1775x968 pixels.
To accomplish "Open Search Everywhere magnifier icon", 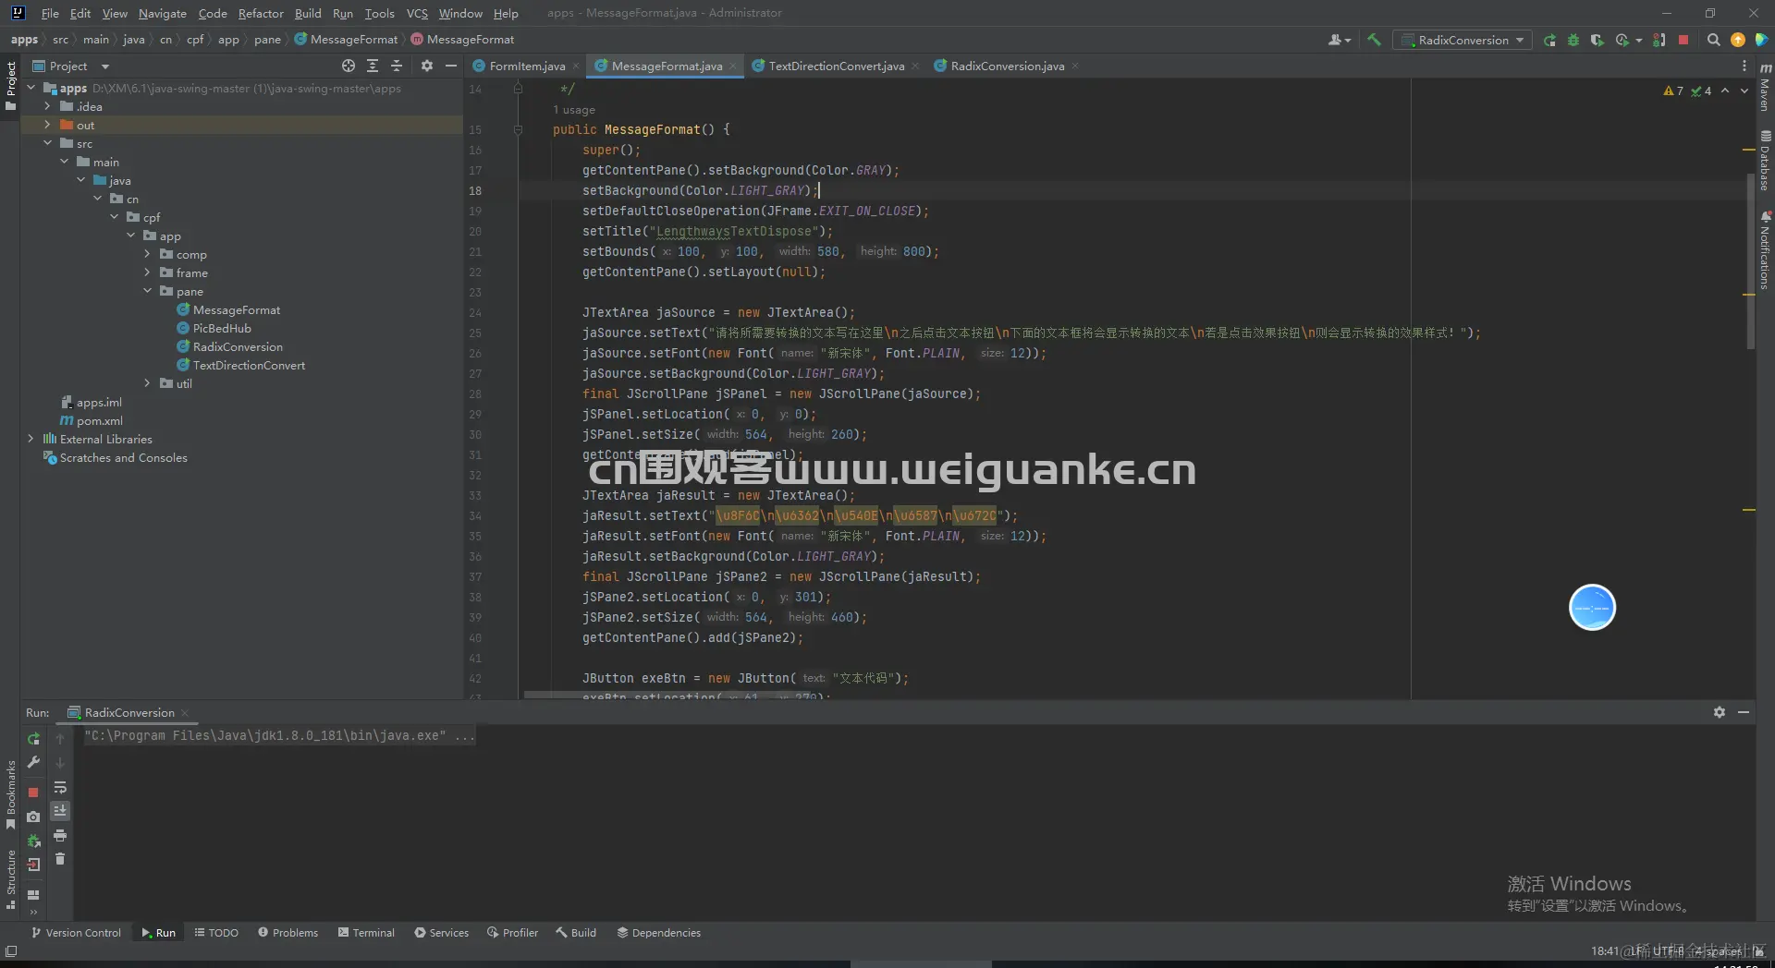I will point(1713,40).
